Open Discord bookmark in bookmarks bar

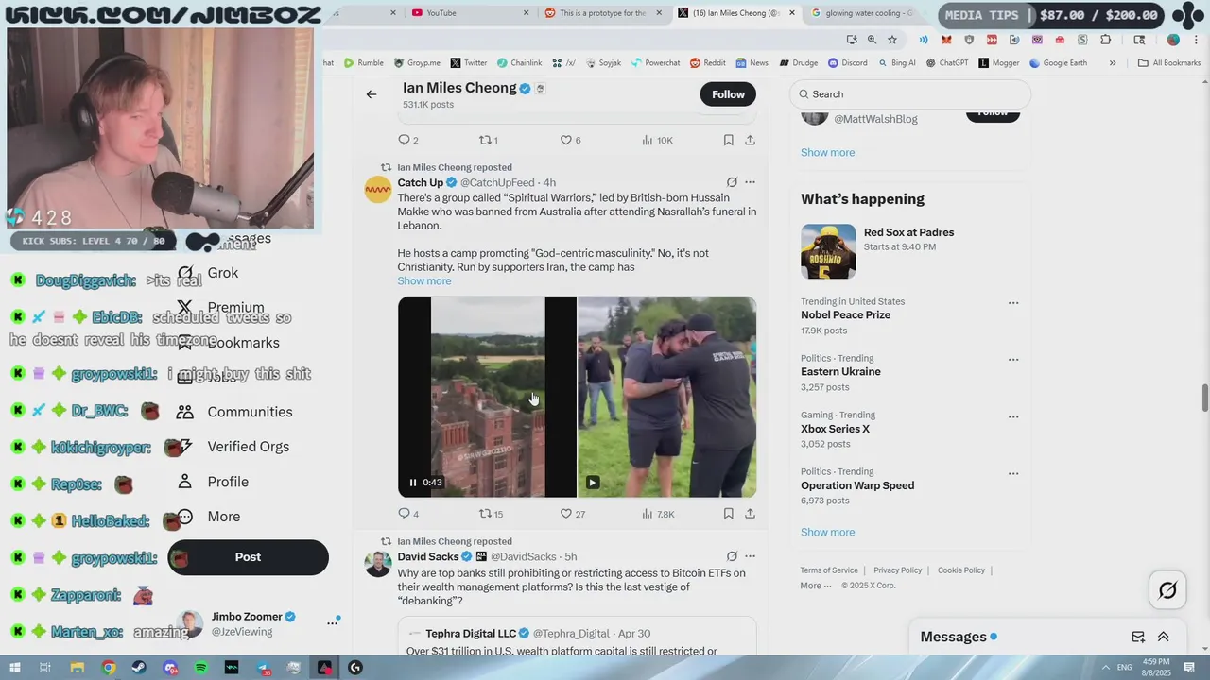pyautogui.click(x=847, y=63)
